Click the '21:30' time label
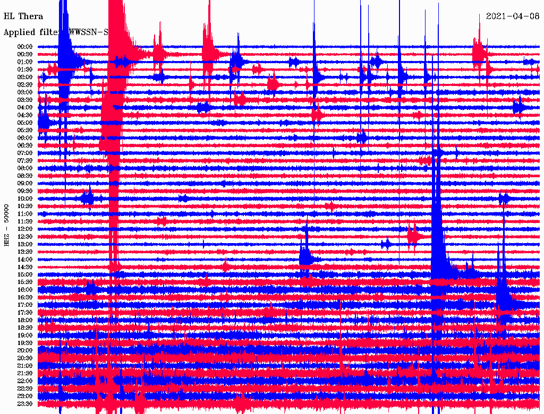The image size is (544, 414). pyautogui.click(x=25, y=374)
